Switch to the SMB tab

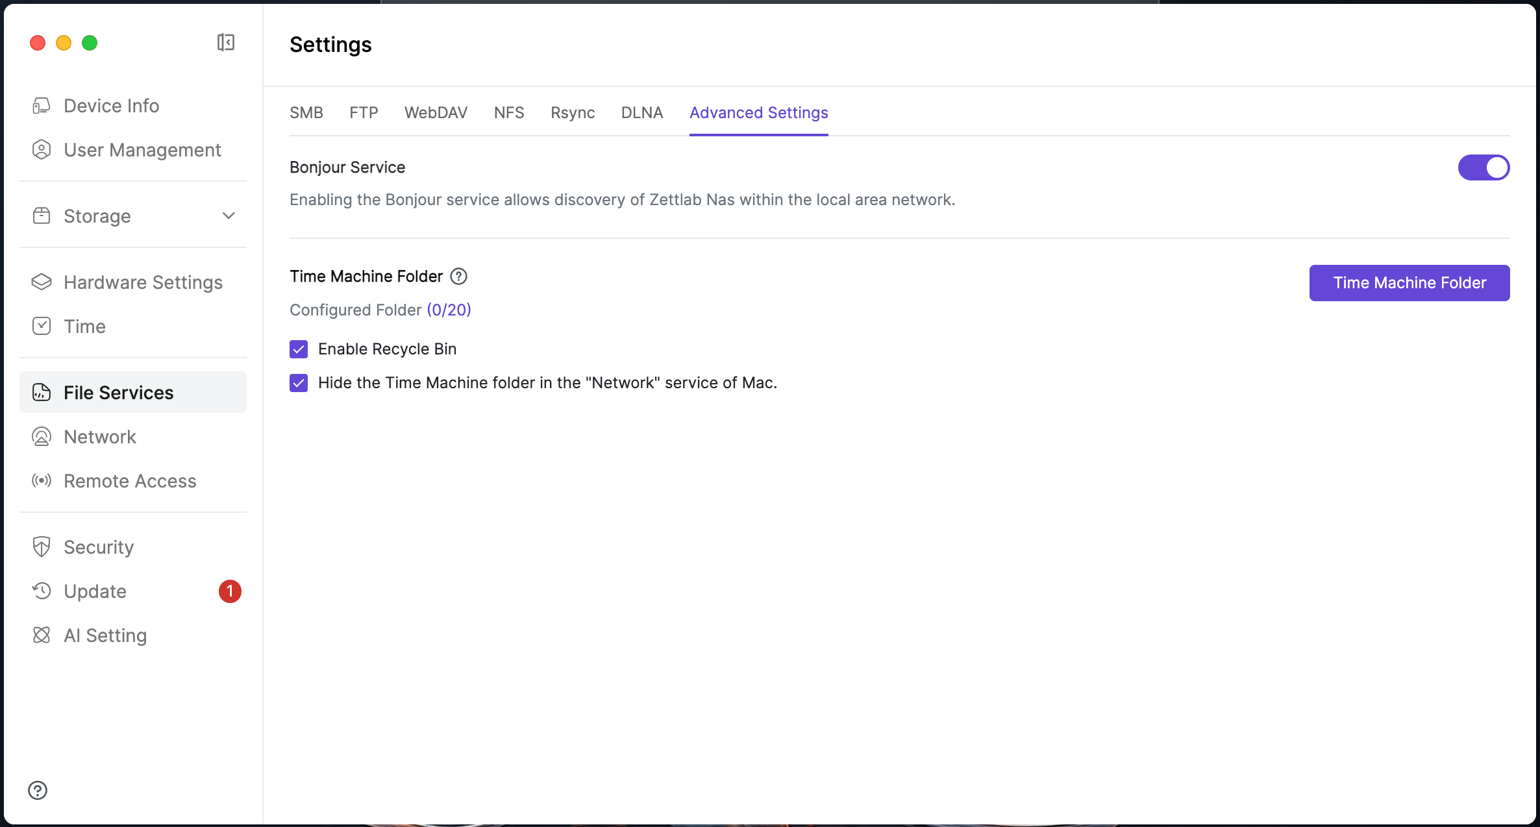(306, 113)
